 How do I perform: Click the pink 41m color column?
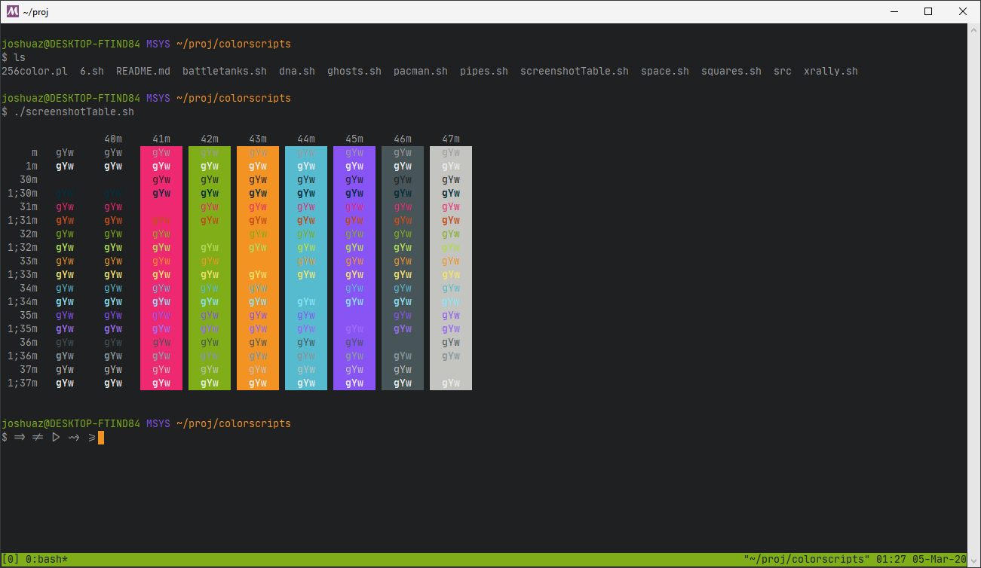click(161, 267)
